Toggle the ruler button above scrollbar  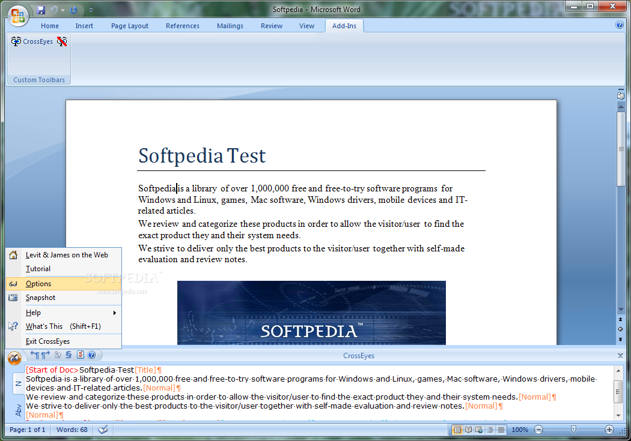[621, 95]
